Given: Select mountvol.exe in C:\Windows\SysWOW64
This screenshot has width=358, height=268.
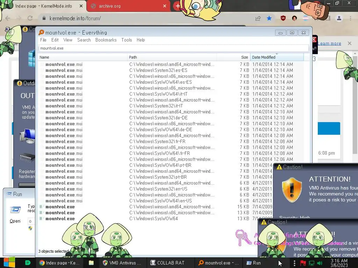Looking at the screenshot, I should click(x=60, y=218).
